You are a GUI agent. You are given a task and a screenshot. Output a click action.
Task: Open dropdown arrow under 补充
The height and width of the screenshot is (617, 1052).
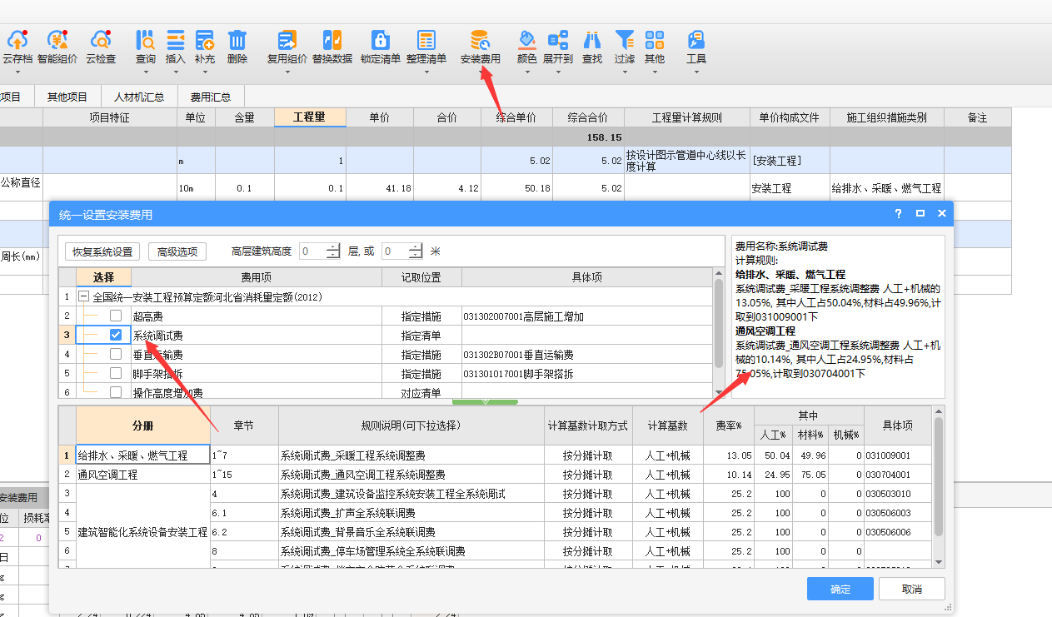coord(205,72)
